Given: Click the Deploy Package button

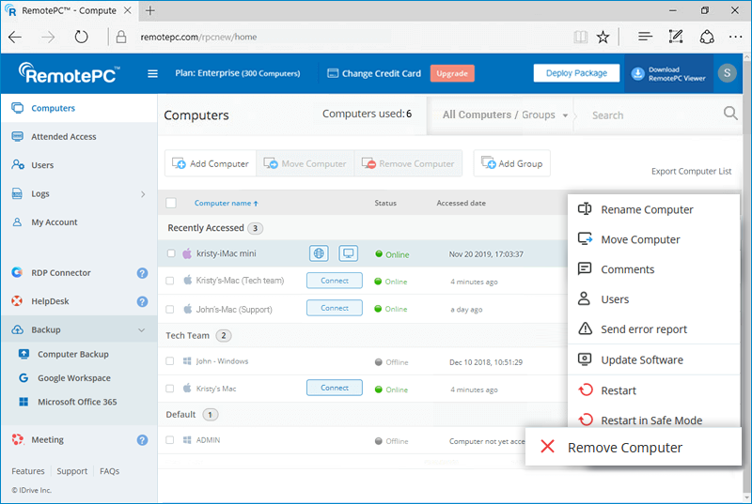Looking at the screenshot, I should pyautogui.click(x=576, y=73).
